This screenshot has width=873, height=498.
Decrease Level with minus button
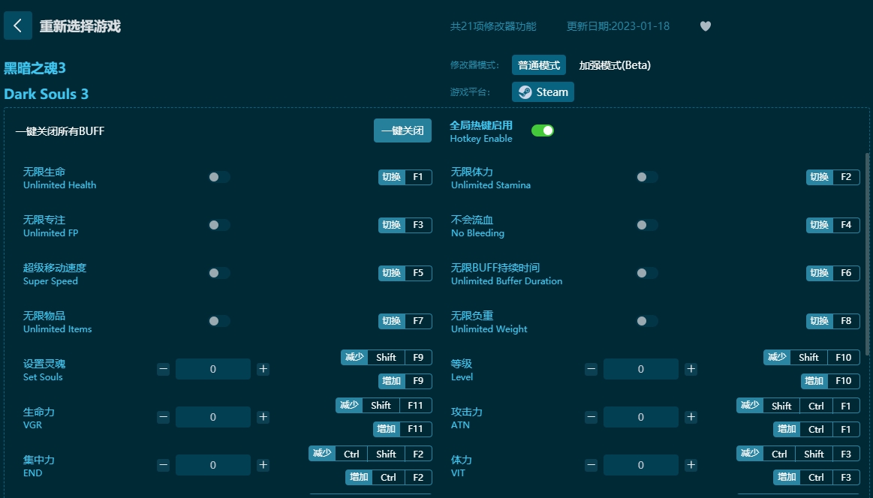(592, 369)
